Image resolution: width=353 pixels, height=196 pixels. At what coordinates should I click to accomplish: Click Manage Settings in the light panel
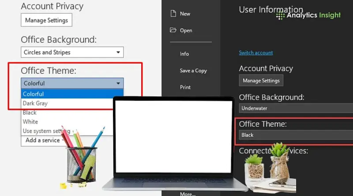(x=46, y=20)
